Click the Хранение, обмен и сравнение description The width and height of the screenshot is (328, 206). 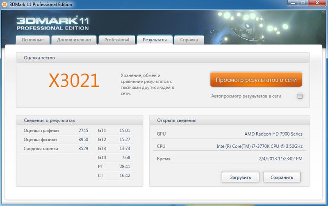(147, 84)
